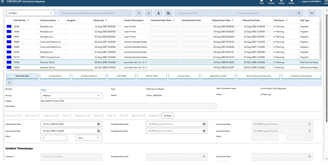Check the Attachments checkbox
The height and width of the screenshot is (165, 328).
(x=58, y=116)
